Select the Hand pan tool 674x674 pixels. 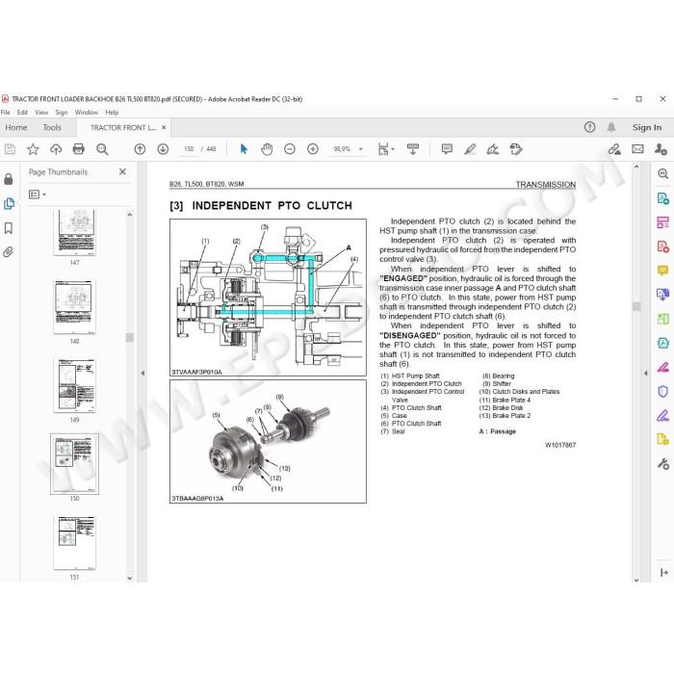click(267, 149)
